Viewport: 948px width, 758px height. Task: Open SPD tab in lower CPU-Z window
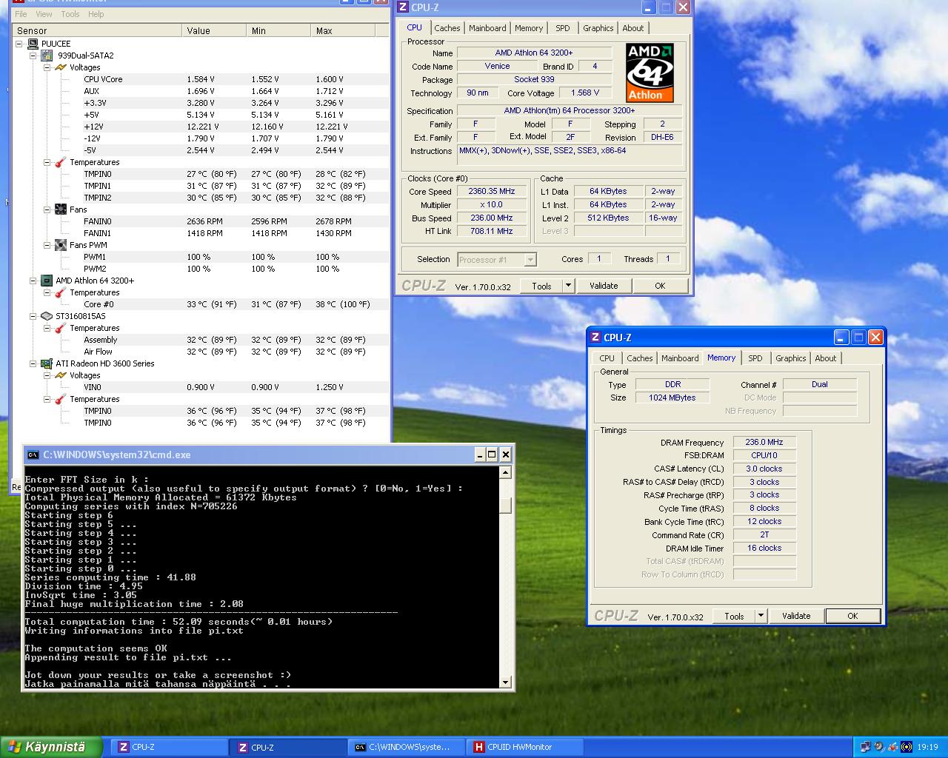tap(755, 358)
